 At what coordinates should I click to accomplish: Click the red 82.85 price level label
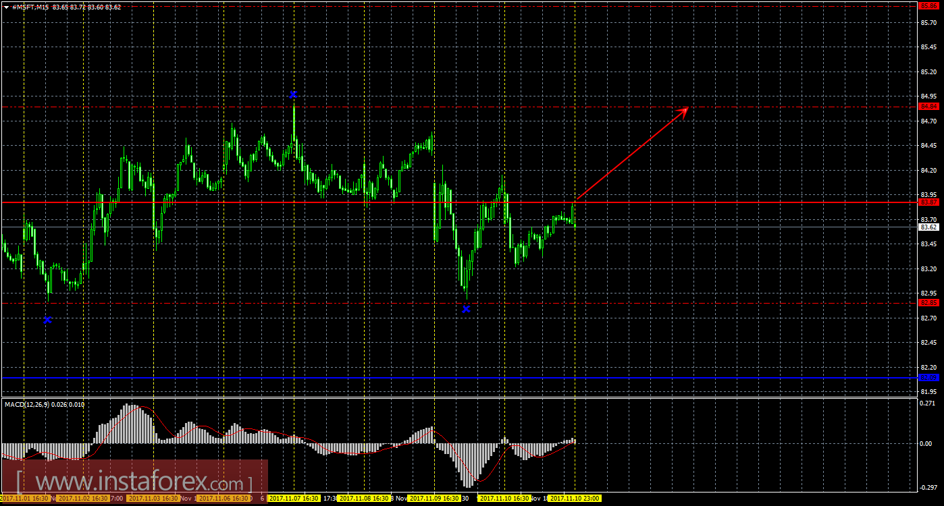929,303
